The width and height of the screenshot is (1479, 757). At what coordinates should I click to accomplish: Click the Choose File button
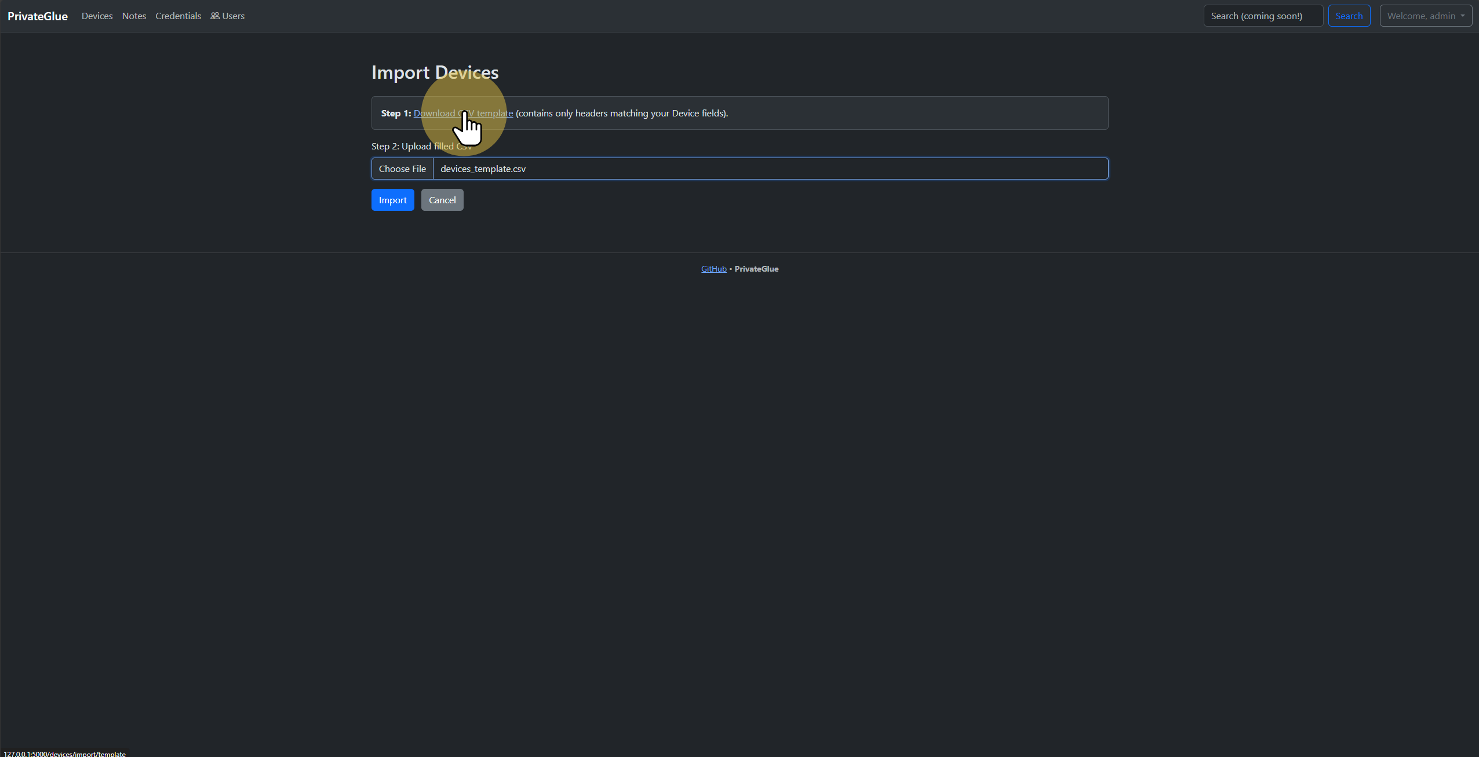coord(402,169)
